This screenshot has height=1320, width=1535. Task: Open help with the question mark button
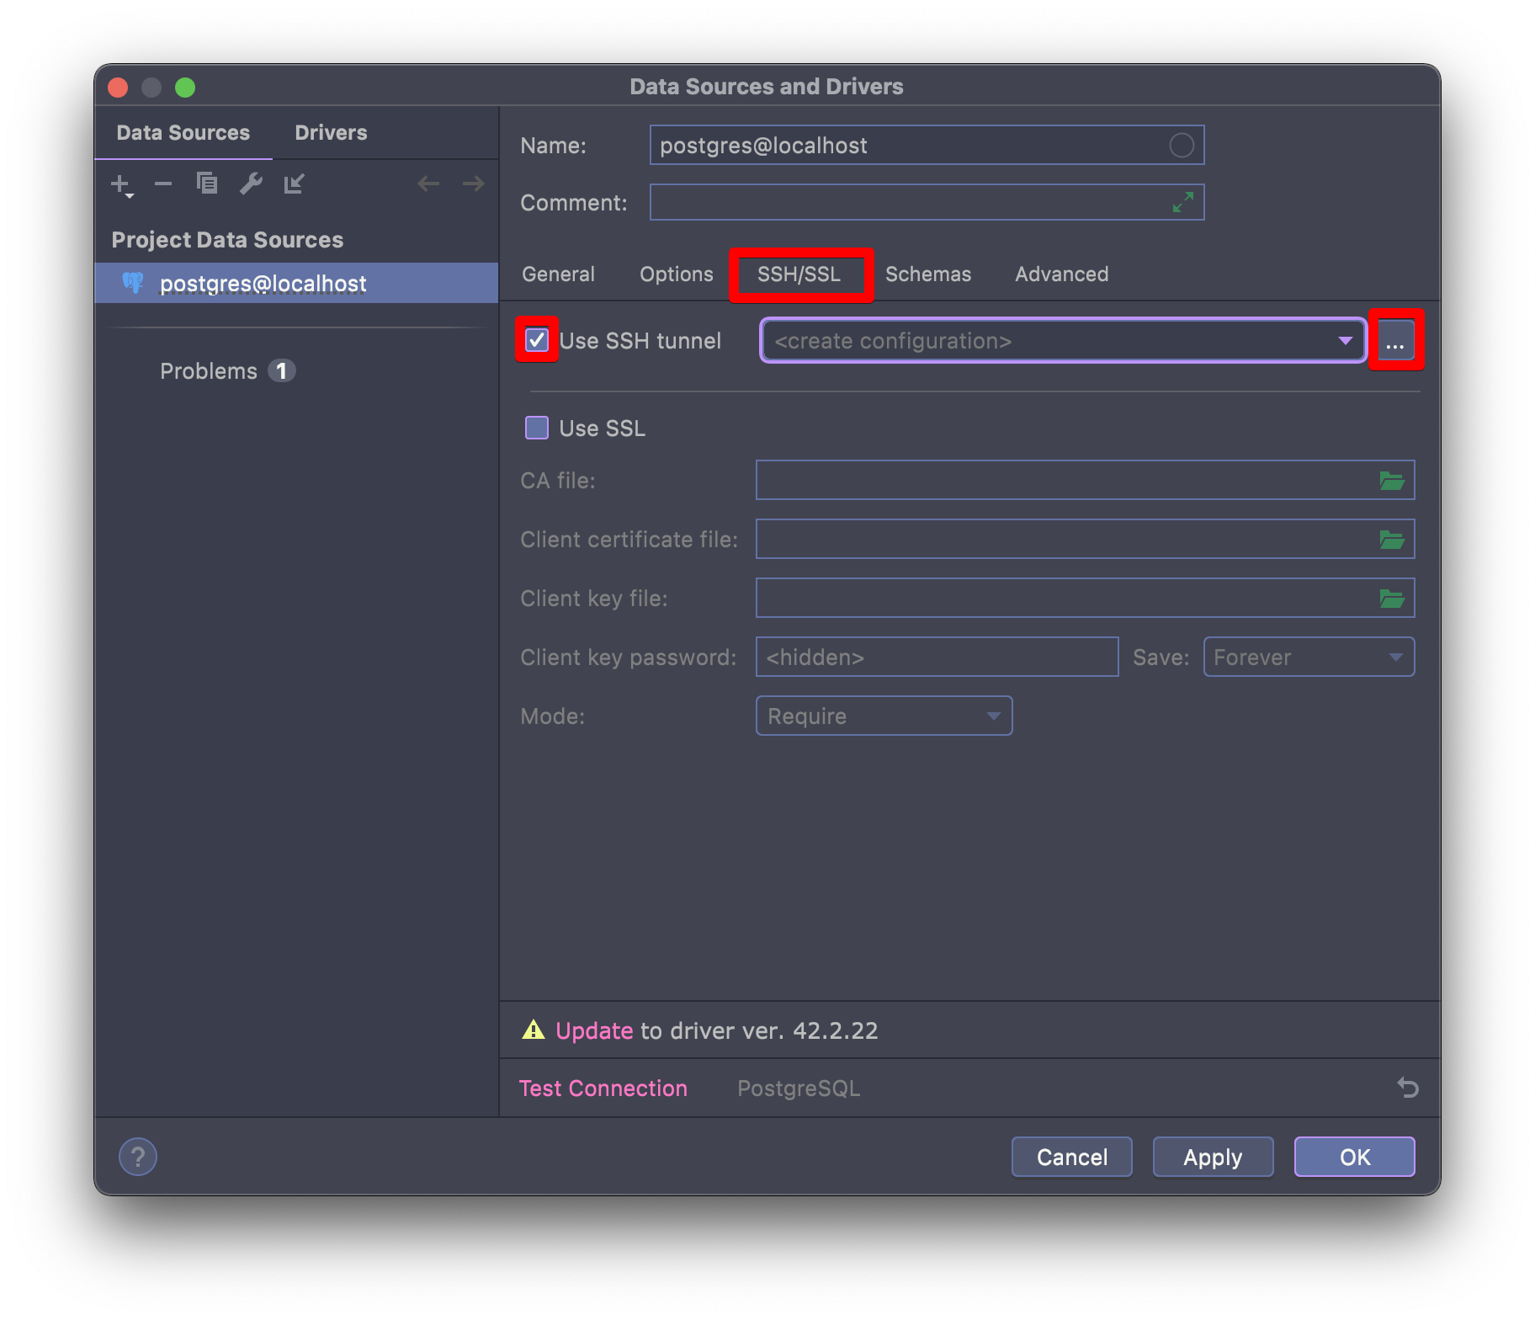(138, 1157)
